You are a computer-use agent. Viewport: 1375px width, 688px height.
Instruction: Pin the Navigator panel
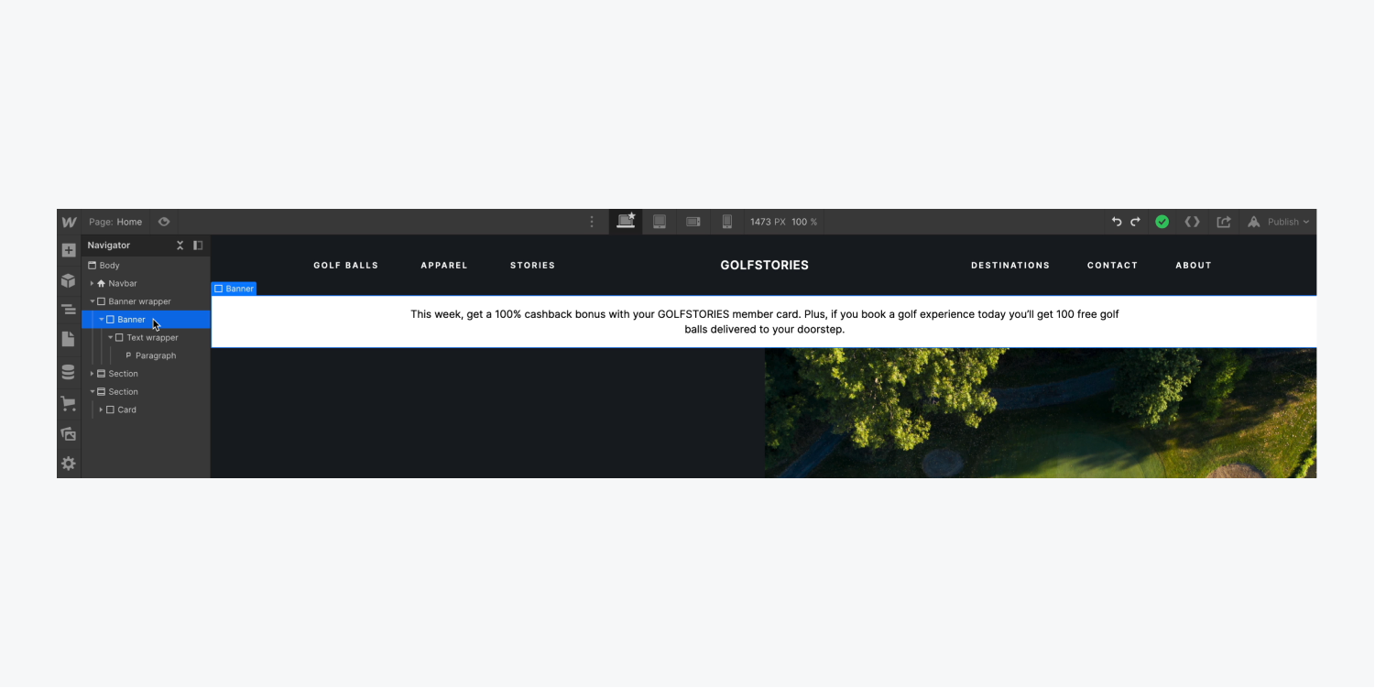coord(198,246)
